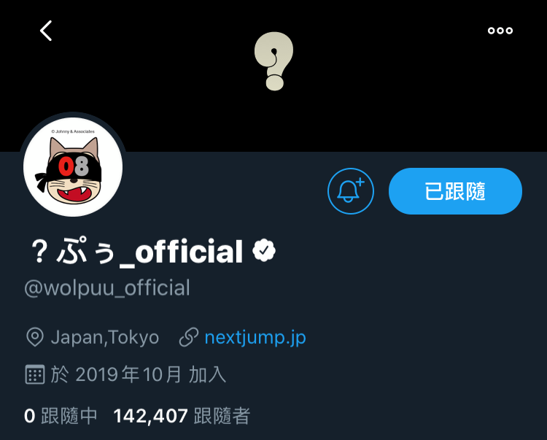This screenshot has height=440, width=547.
Task: Toggle the 已跟隨 following button
Action: click(x=455, y=191)
